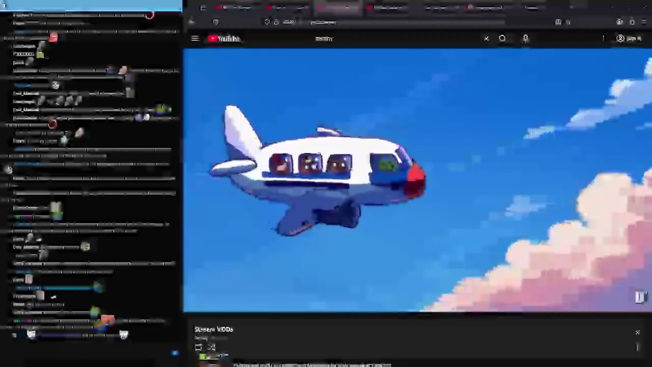Run the YouTube search with magnifier icon
Screen dimensions: 652x367
502,38
